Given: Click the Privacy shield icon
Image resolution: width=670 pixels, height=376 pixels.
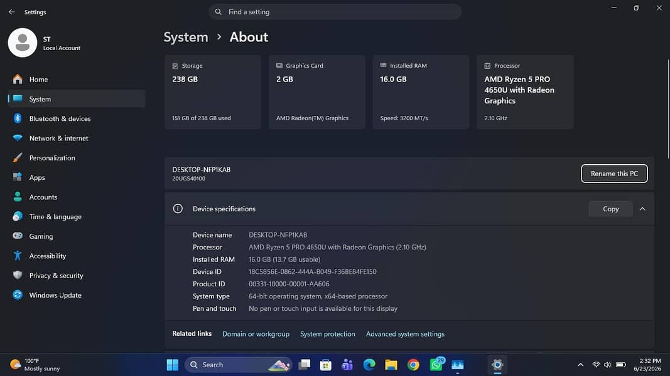Looking at the screenshot, I should 18,275.
